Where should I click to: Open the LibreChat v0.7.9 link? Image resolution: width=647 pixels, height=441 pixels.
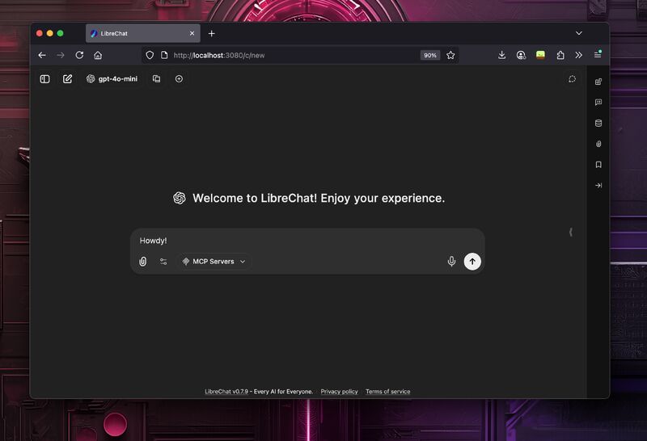coord(226,392)
